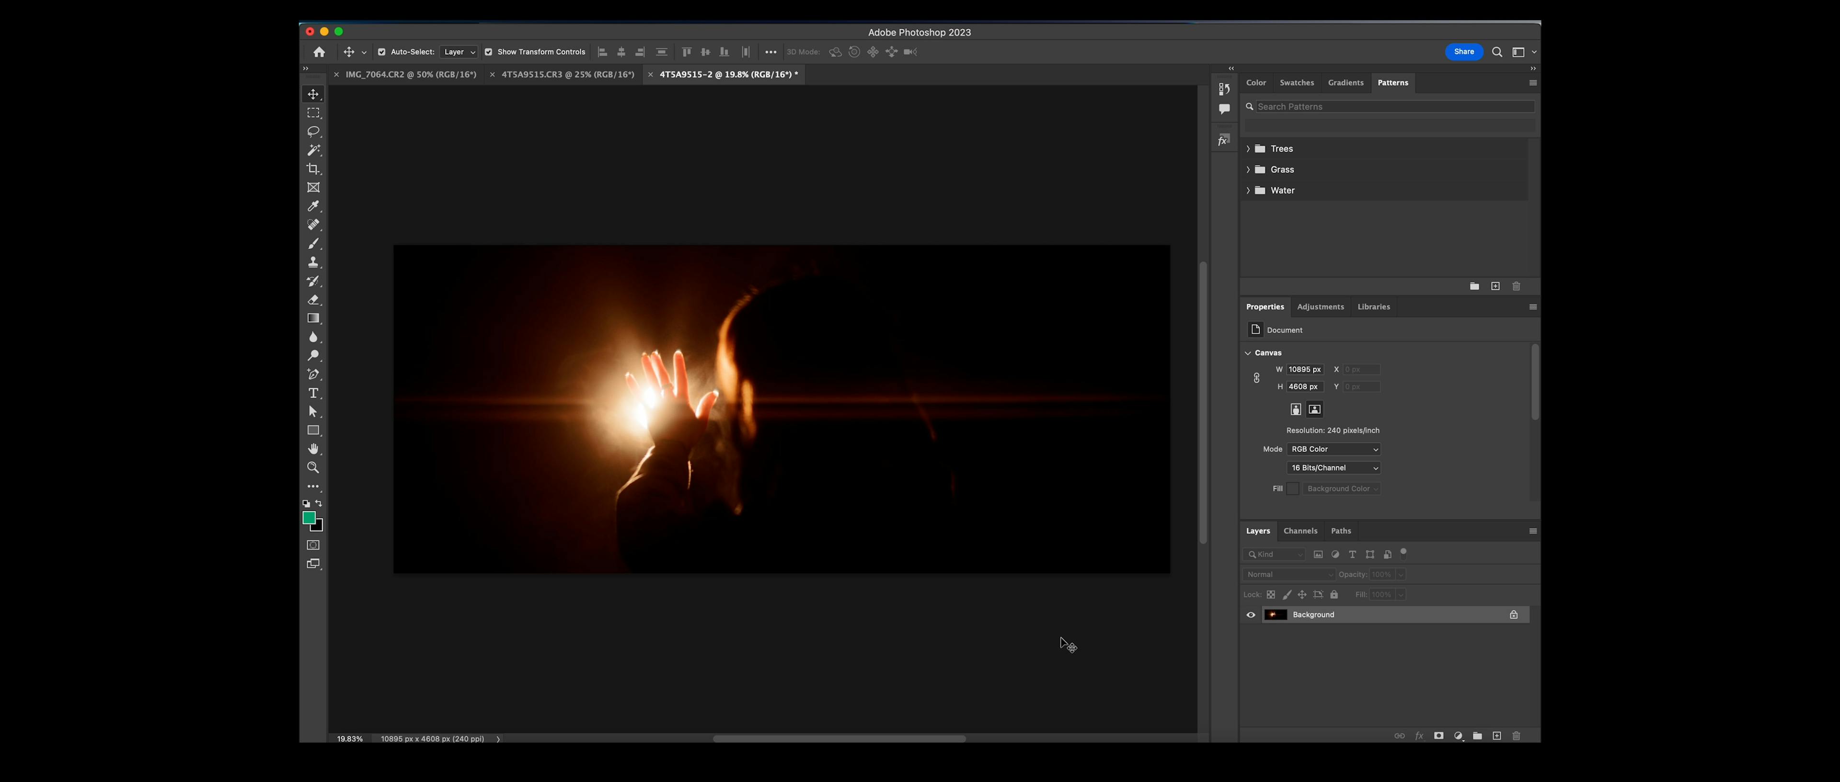Select the Move tool
This screenshot has width=1840, height=782.
coord(313,94)
